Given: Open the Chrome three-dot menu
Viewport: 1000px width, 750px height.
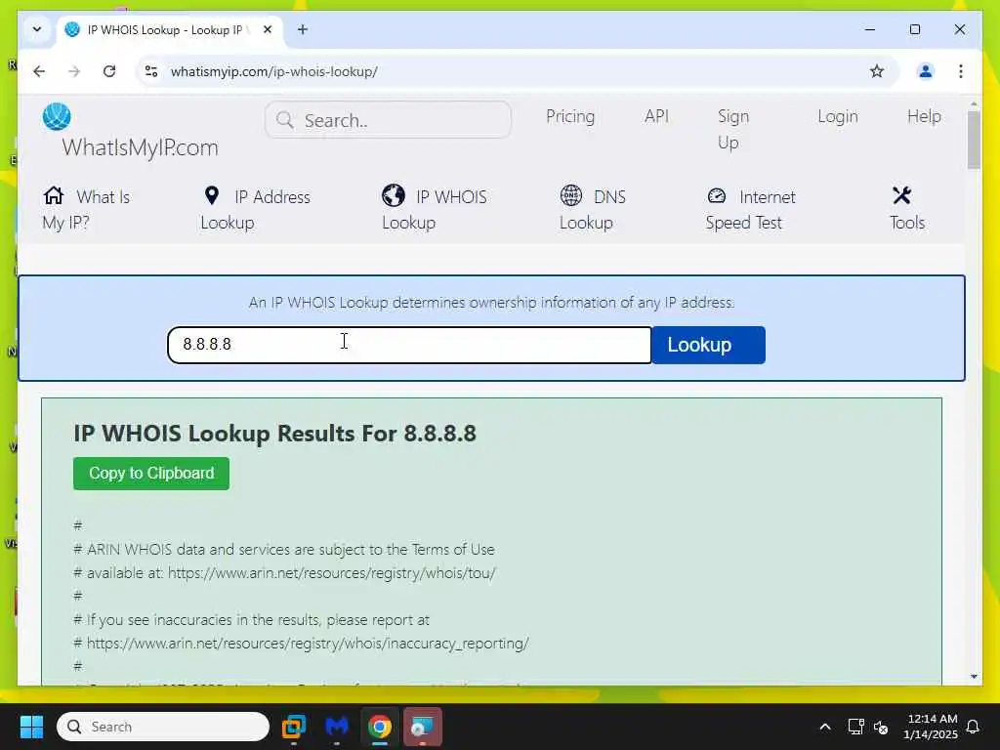Looking at the screenshot, I should [x=961, y=71].
